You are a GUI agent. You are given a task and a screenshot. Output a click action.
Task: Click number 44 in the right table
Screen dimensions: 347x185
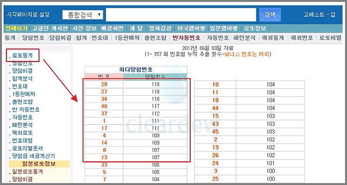coord(215,108)
